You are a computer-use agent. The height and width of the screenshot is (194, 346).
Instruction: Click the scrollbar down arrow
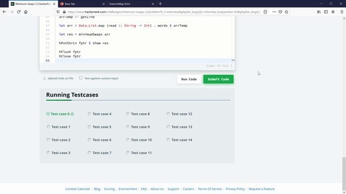click(x=344, y=192)
